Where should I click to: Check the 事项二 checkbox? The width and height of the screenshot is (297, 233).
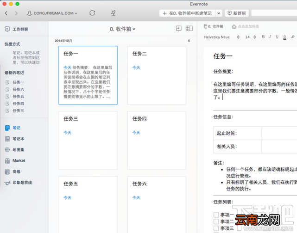(x=216, y=221)
